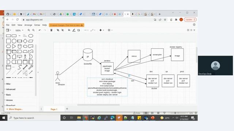Click the To Front icon
Screen dimensions: 234x131
(58, 30)
